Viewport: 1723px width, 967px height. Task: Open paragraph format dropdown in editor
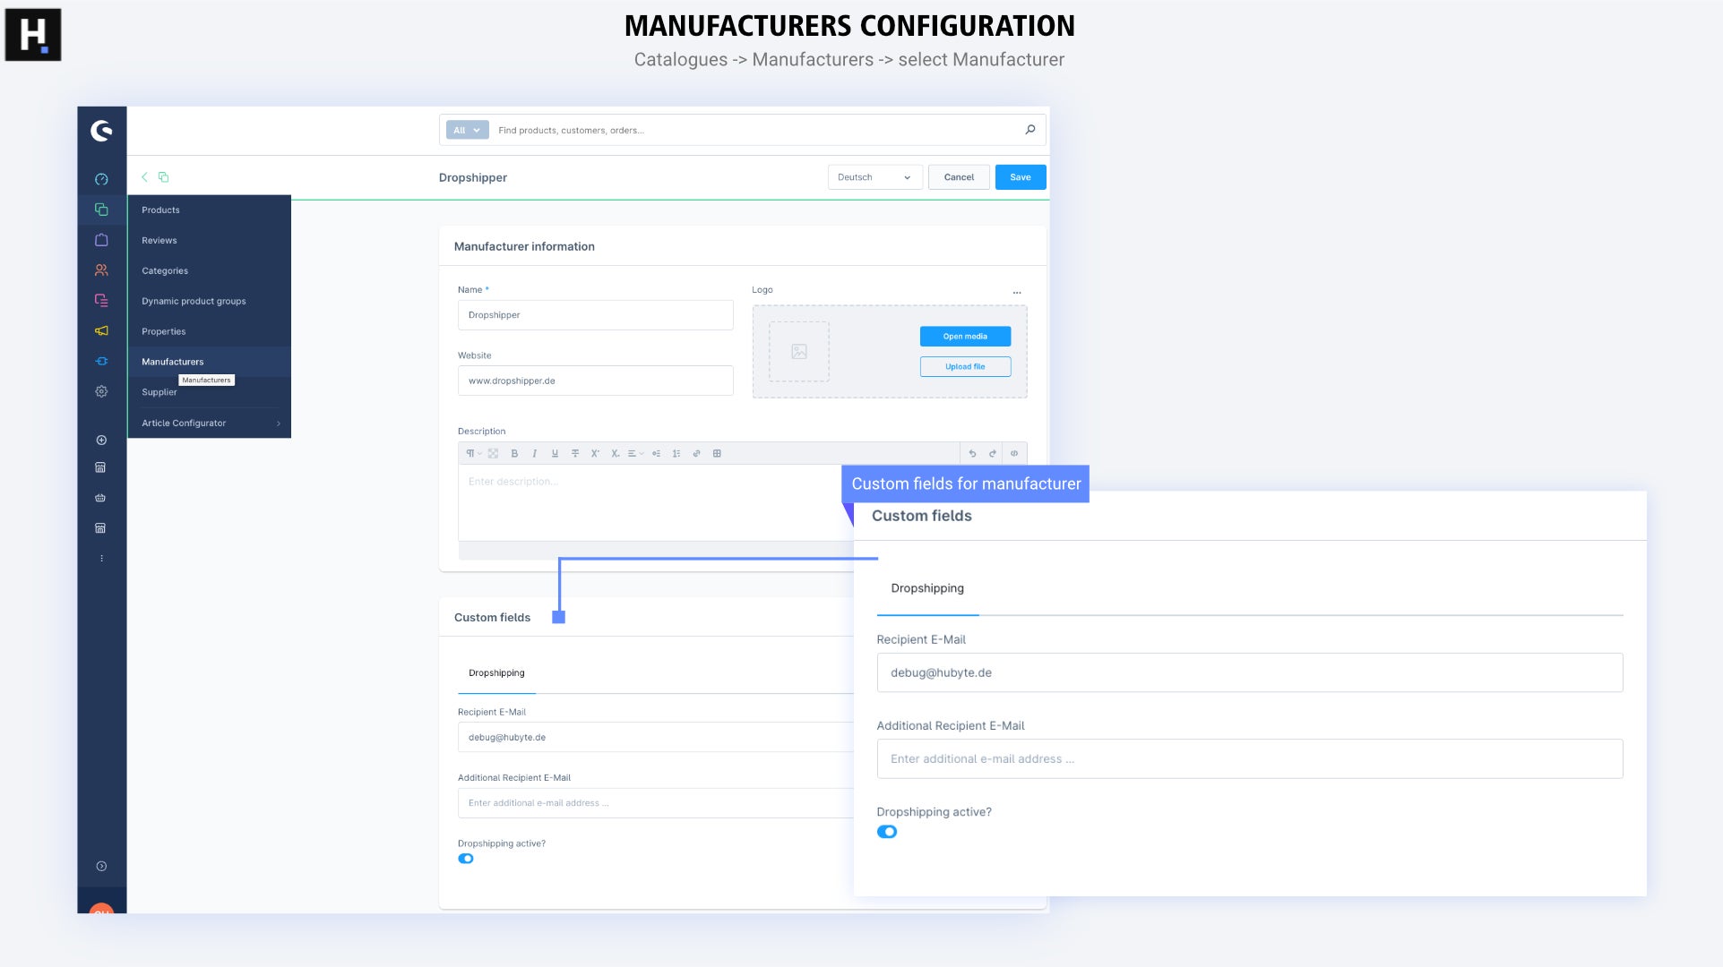tap(473, 454)
